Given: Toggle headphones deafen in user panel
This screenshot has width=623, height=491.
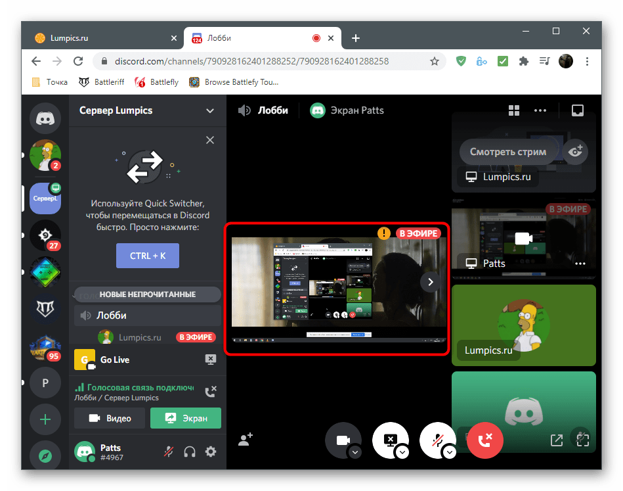Looking at the screenshot, I should pyautogui.click(x=190, y=452).
